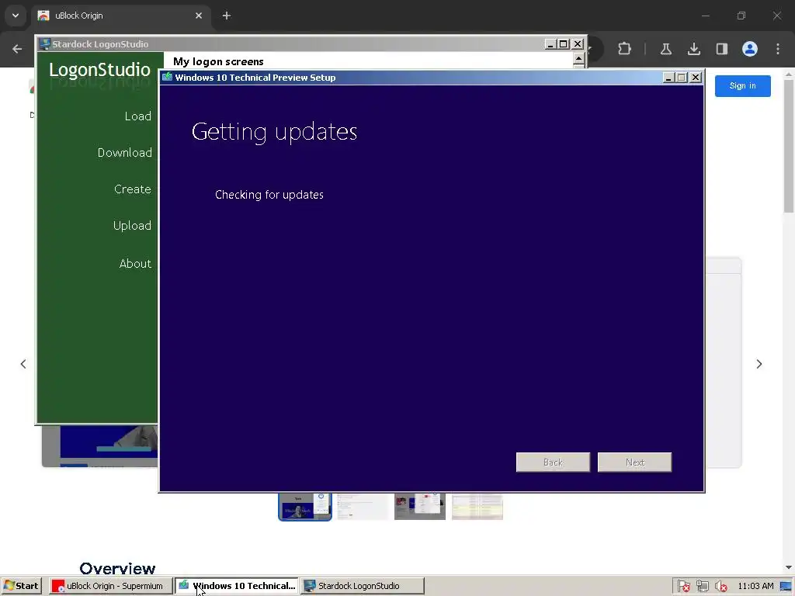Open the browser extensions puzzle icon
Image resolution: width=795 pixels, height=596 pixels.
[x=625, y=49]
